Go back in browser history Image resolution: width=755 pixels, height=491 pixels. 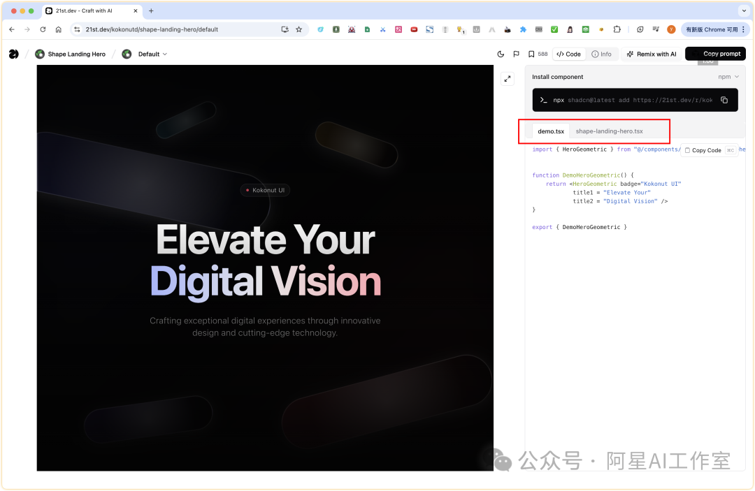pyautogui.click(x=12, y=29)
